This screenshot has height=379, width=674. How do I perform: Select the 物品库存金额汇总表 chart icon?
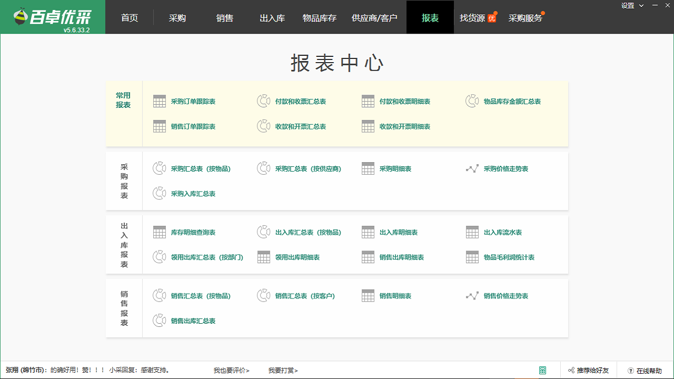pos(472,101)
